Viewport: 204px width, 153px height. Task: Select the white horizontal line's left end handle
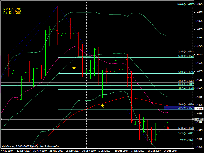tap(1, 119)
